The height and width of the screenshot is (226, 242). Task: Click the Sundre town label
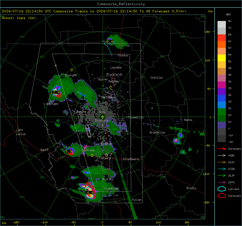click(x=81, y=111)
